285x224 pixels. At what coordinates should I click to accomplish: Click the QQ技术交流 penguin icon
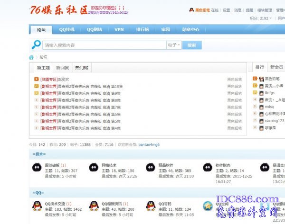coord(36,206)
